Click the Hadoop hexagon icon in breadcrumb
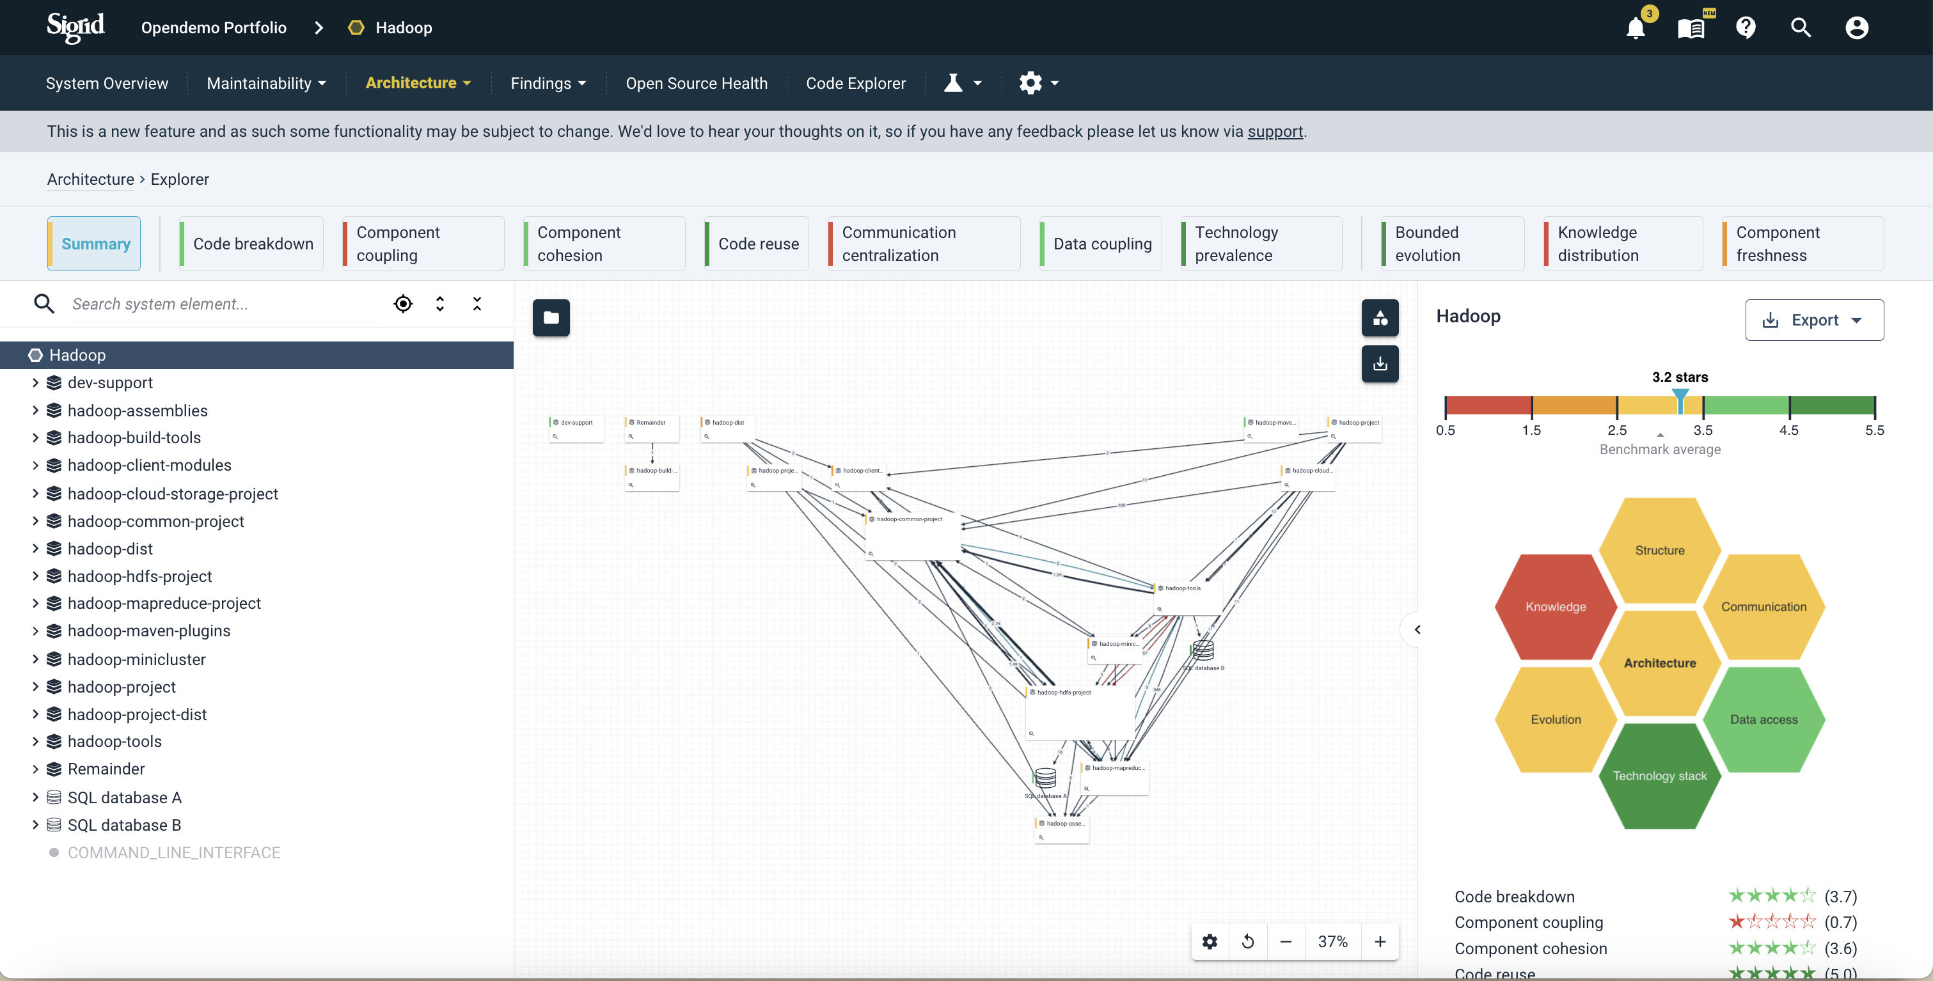Viewport: 1933px width, 981px height. (356, 27)
